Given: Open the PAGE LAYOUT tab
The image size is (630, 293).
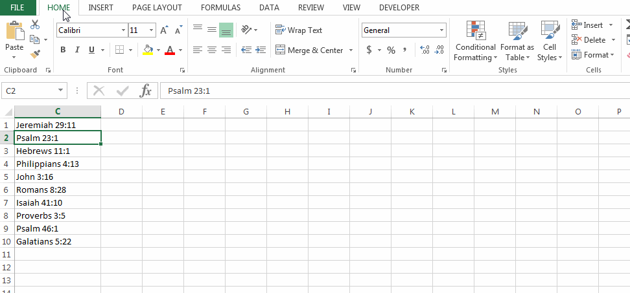Looking at the screenshot, I should point(156,8).
